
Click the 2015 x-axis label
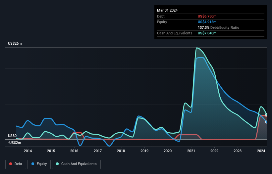tap(51, 151)
